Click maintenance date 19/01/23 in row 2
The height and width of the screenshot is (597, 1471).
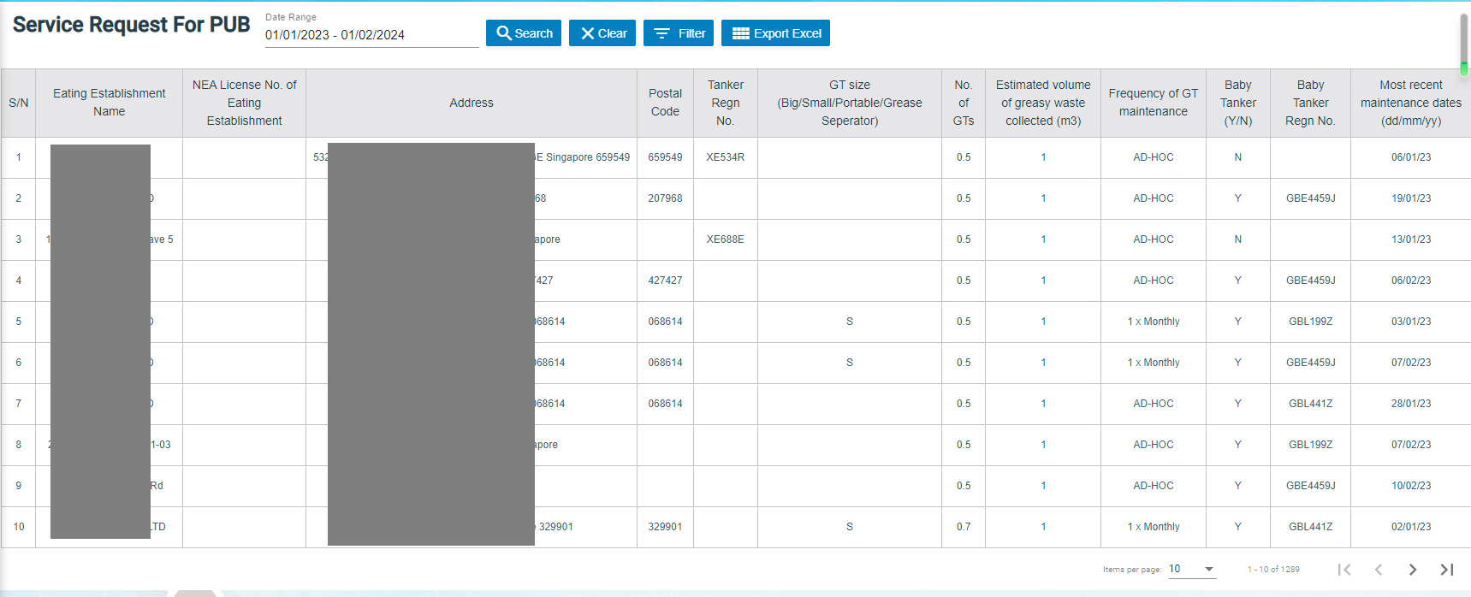point(1410,198)
